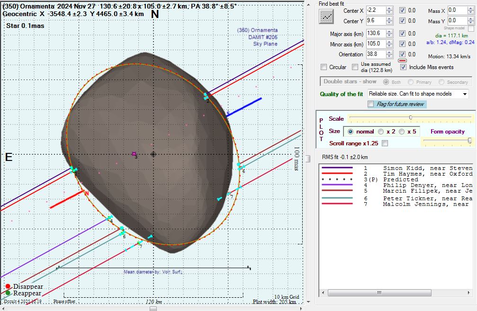Click the Find best fit graph button
This screenshot has width=477, height=311.
326,17
